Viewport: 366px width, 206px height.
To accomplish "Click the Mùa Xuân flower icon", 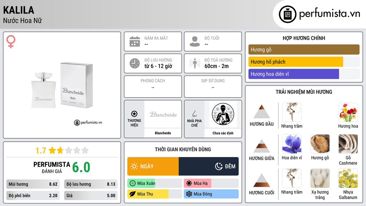I will tap(133, 183).
